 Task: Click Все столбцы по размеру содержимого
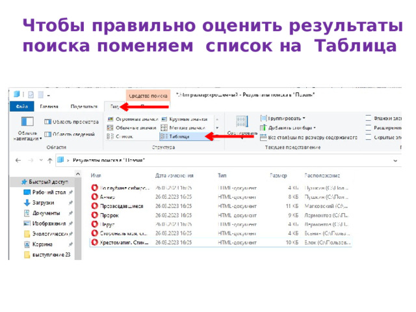point(309,137)
